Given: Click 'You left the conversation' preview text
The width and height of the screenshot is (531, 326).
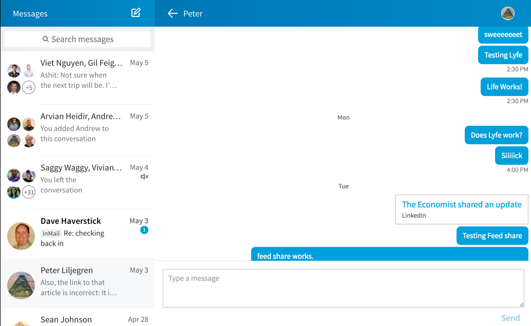Looking at the screenshot, I should 61,185.
